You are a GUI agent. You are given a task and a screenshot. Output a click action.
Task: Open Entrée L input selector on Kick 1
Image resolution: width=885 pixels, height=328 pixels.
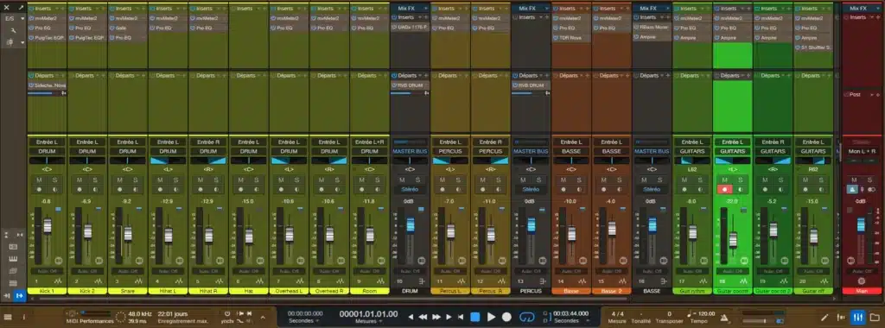[x=48, y=142]
